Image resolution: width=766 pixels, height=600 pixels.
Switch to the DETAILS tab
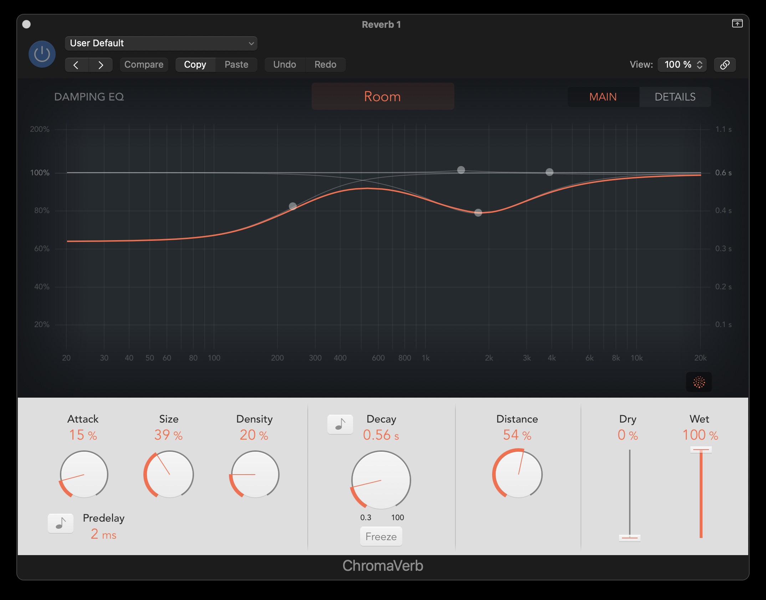(675, 97)
